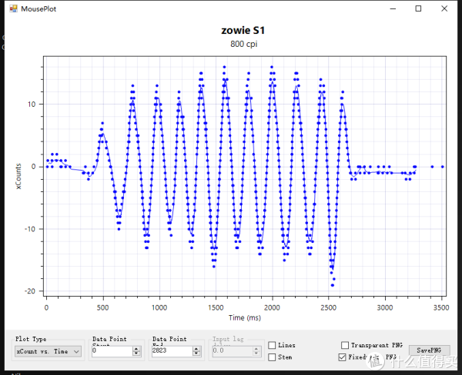This screenshot has width=462, height=375.
Task: Decrease Data Point End with down arrow
Action: click(x=196, y=353)
